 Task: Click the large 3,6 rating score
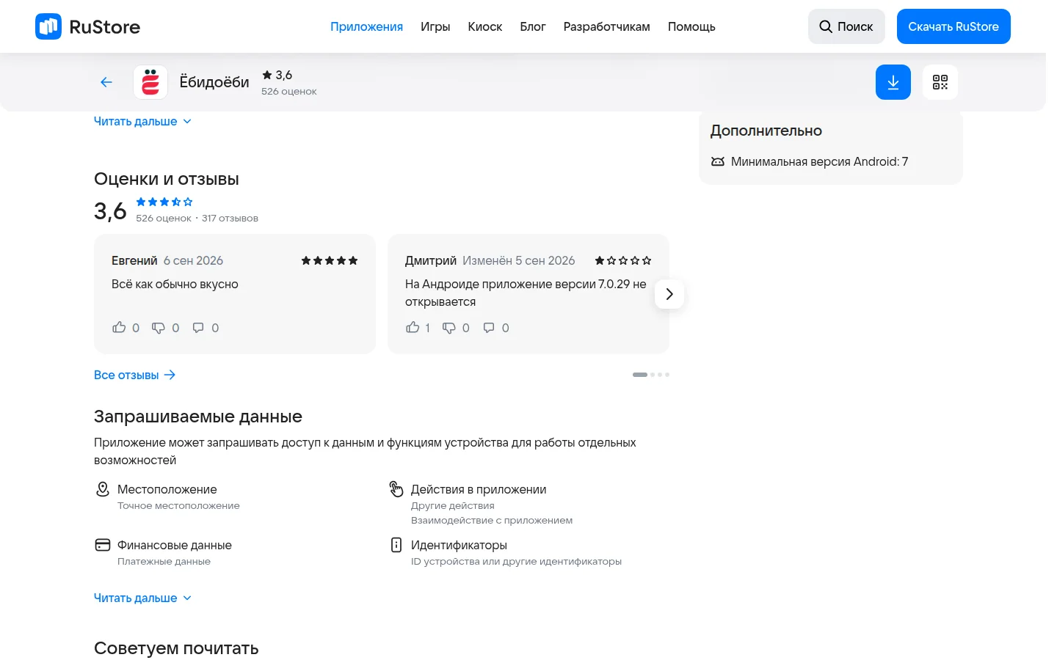coord(110,211)
